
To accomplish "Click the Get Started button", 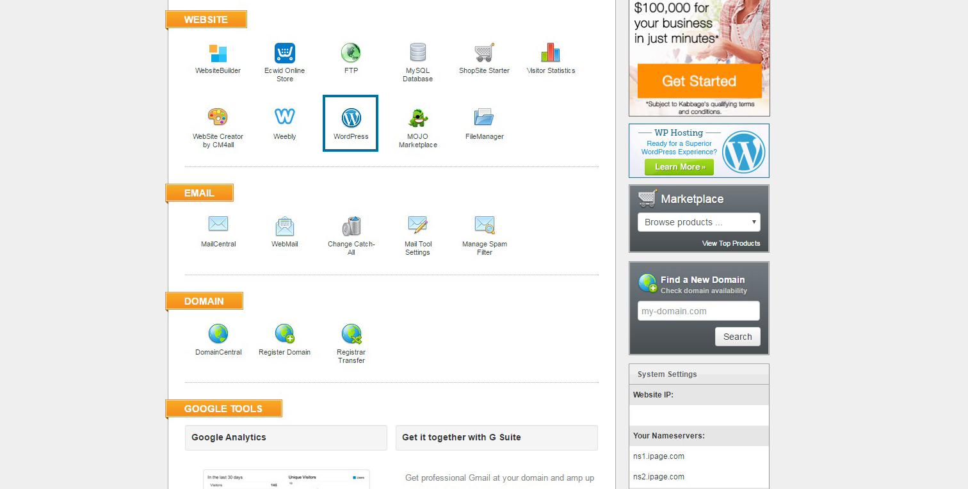I will coord(699,81).
